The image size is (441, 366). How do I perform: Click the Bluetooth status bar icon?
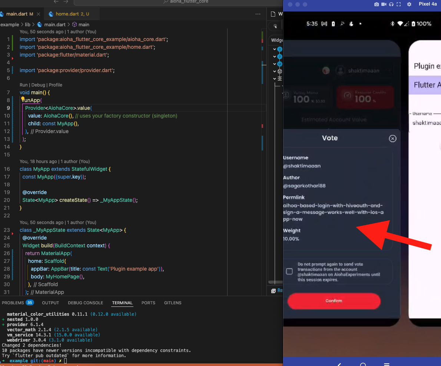tap(392, 24)
